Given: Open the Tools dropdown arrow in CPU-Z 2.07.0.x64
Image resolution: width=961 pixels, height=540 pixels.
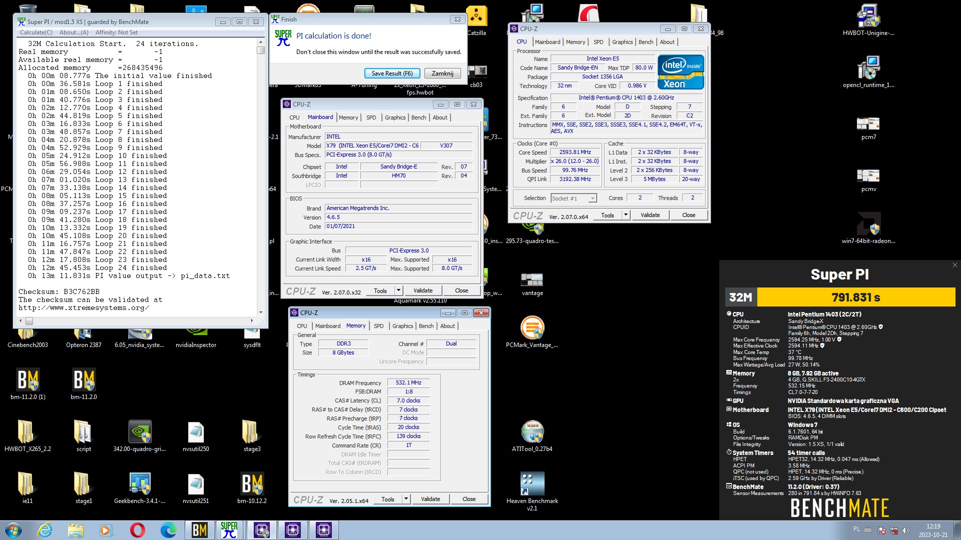Looking at the screenshot, I should [626, 215].
